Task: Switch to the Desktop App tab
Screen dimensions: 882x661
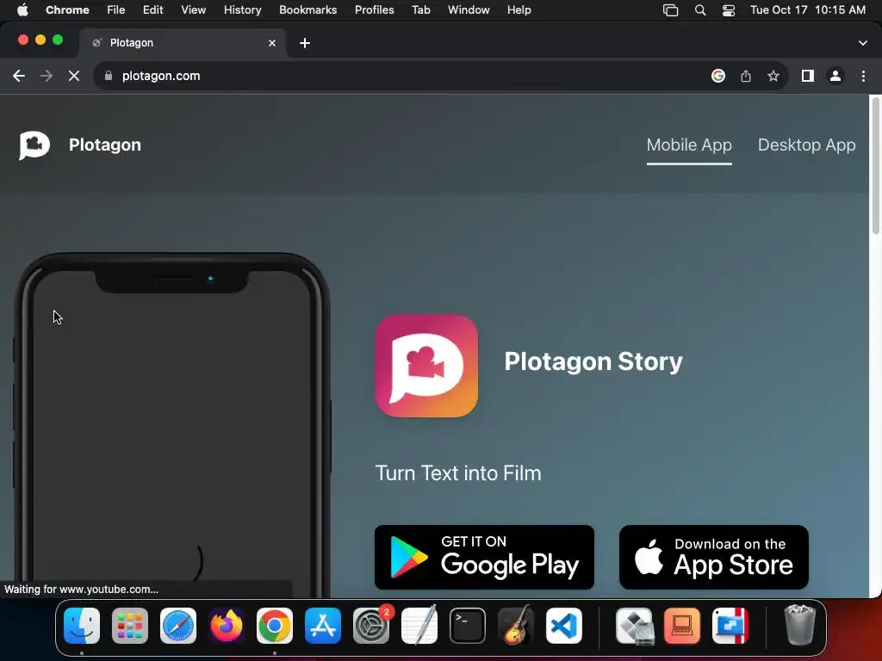Action: (806, 145)
